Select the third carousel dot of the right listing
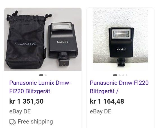158x128 pixels. [x=123, y=75]
